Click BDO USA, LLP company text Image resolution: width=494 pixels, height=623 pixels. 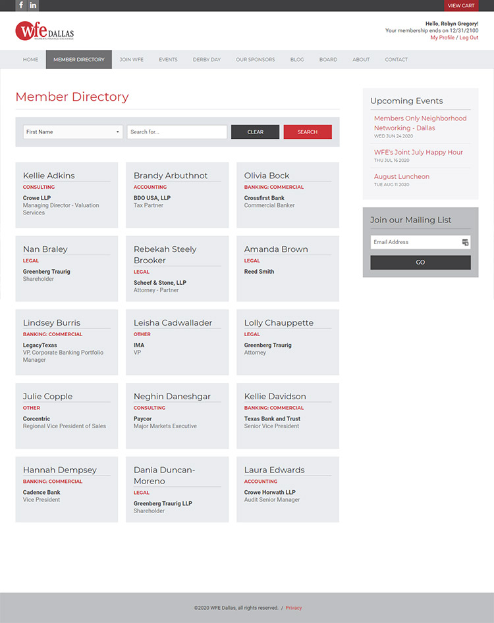152,198
